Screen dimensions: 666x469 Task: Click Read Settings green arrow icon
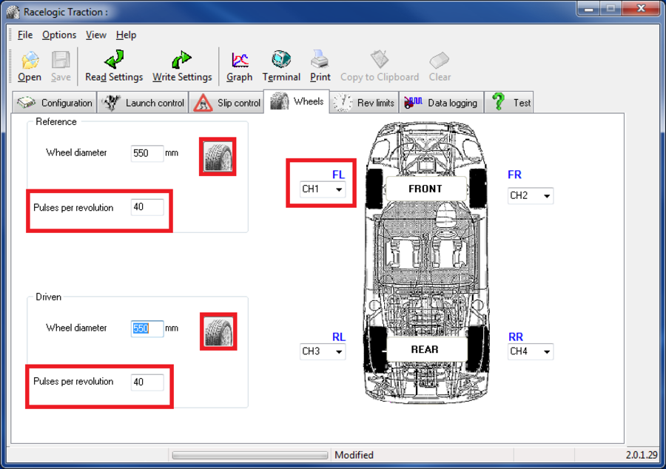[114, 59]
